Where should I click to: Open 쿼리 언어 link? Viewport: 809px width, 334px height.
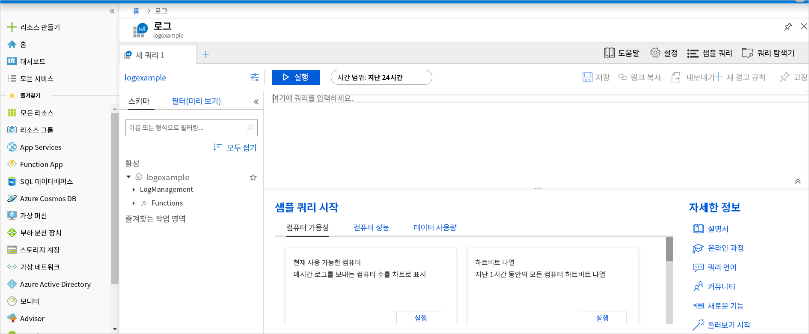pyautogui.click(x=715, y=268)
